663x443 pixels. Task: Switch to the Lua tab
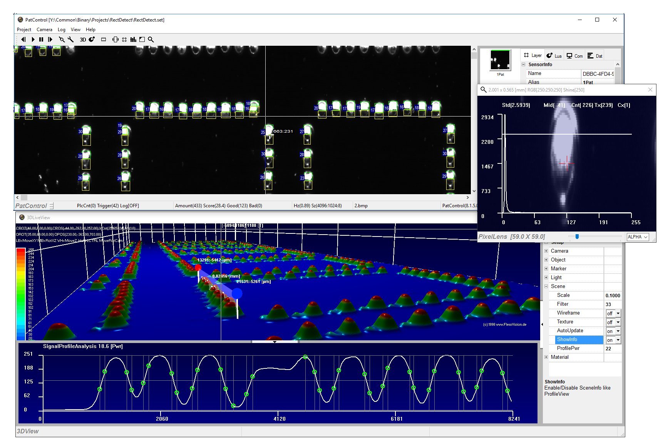point(554,55)
